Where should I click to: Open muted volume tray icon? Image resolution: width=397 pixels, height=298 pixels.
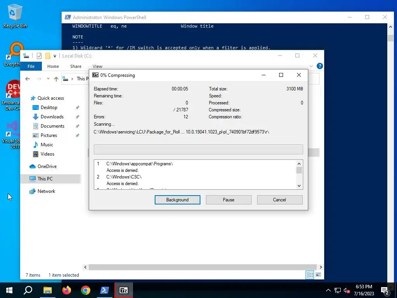click(347, 290)
